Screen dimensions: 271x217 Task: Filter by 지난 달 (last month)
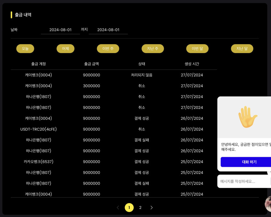click(242, 49)
